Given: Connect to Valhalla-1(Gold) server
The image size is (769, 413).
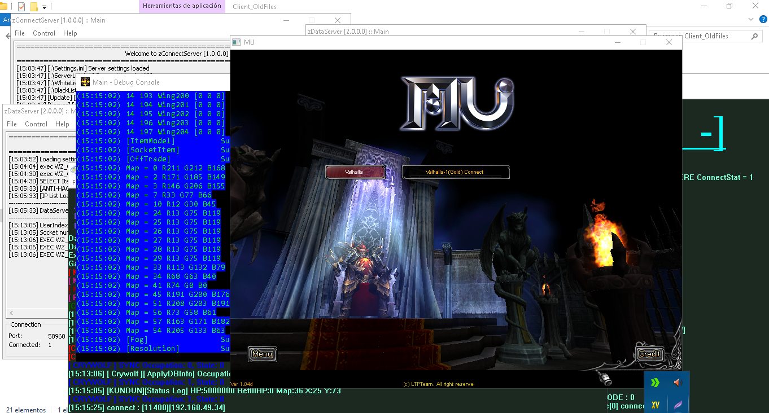Looking at the screenshot, I should [x=456, y=172].
